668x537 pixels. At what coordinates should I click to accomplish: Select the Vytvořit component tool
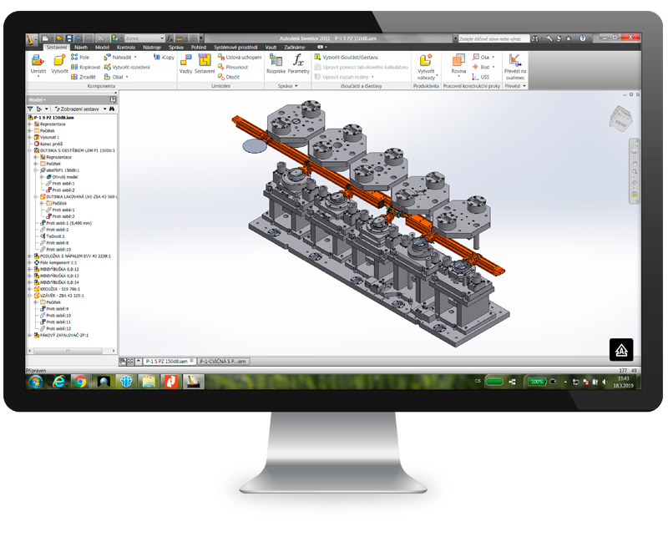coord(59,63)
